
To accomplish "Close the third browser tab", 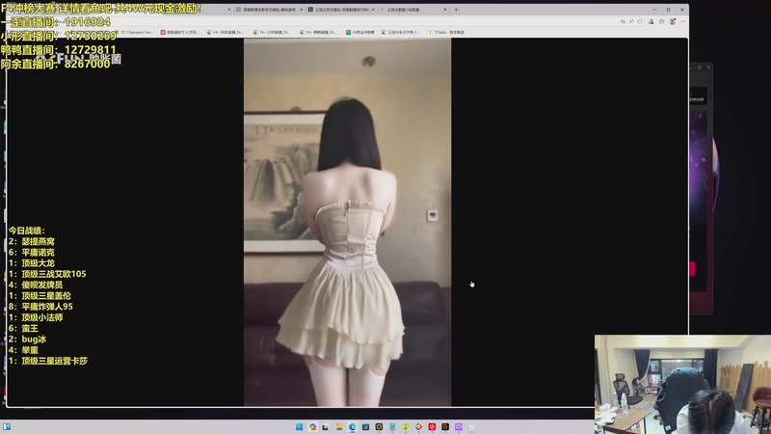I will point(373,10).
